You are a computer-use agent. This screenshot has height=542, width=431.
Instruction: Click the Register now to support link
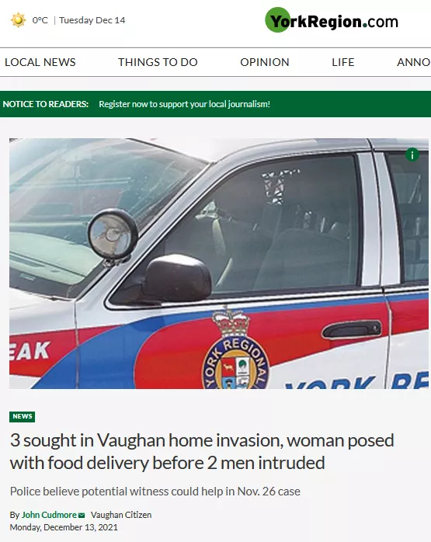coord(184,104)
